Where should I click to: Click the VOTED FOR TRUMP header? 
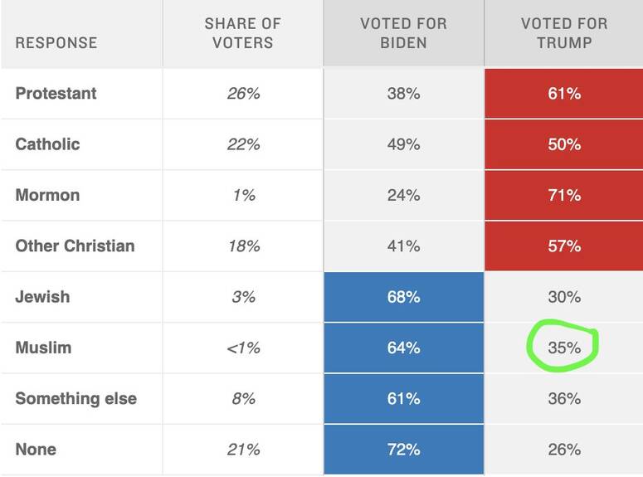pos(564,33)
